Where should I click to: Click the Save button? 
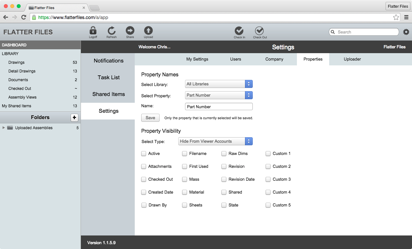point(150,118)
